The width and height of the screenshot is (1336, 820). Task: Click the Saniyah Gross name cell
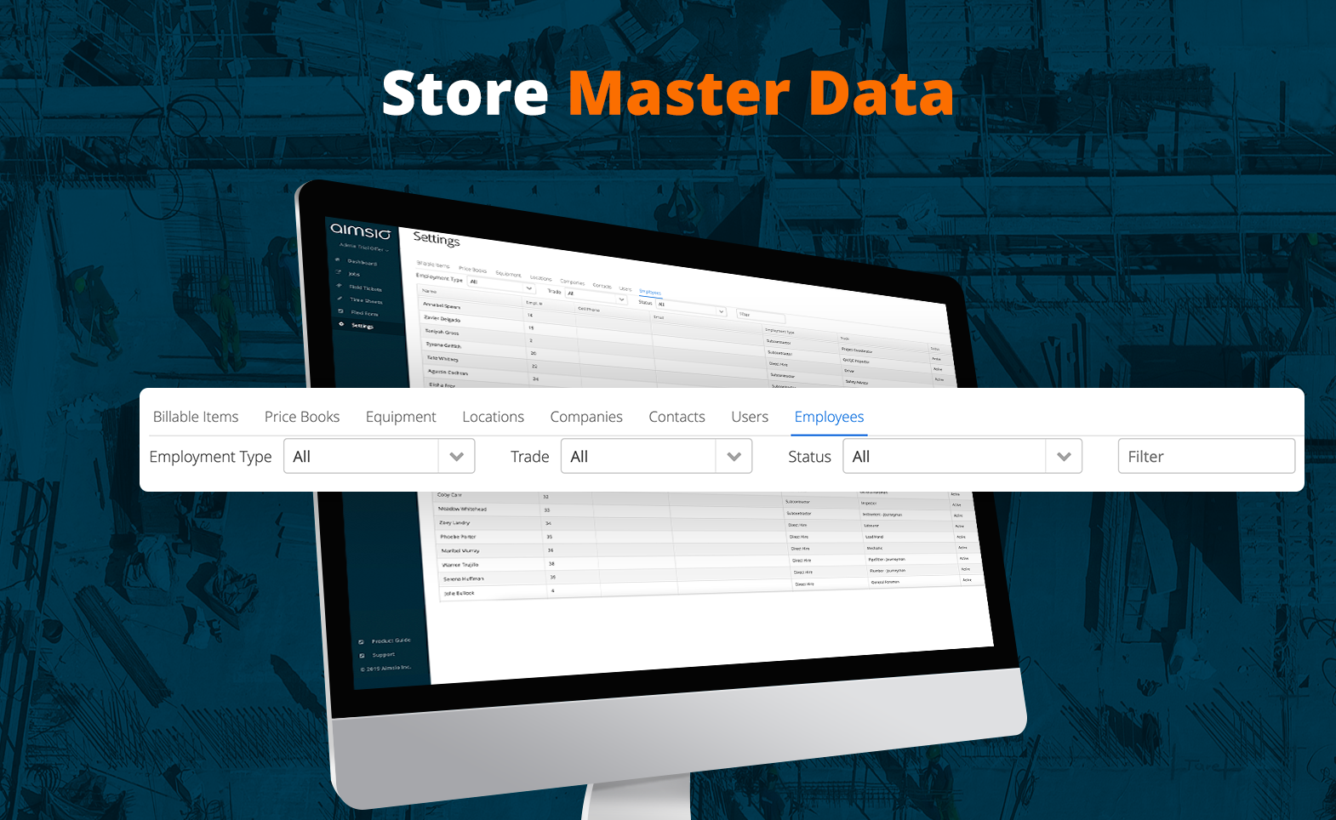[442, 332]
